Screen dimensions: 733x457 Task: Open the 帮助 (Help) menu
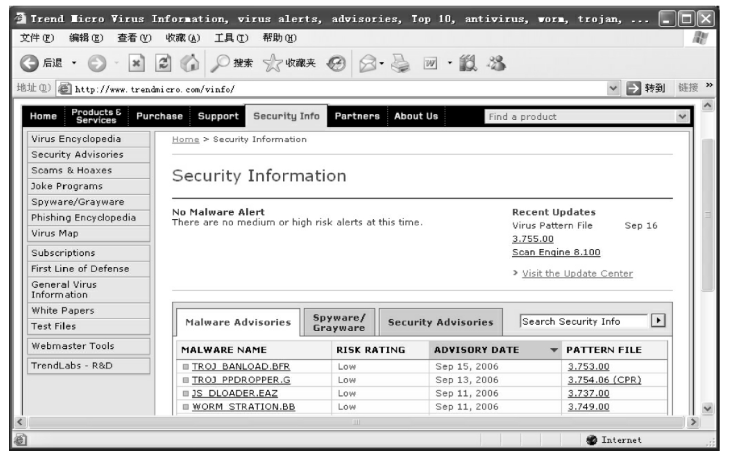(280, 38)
